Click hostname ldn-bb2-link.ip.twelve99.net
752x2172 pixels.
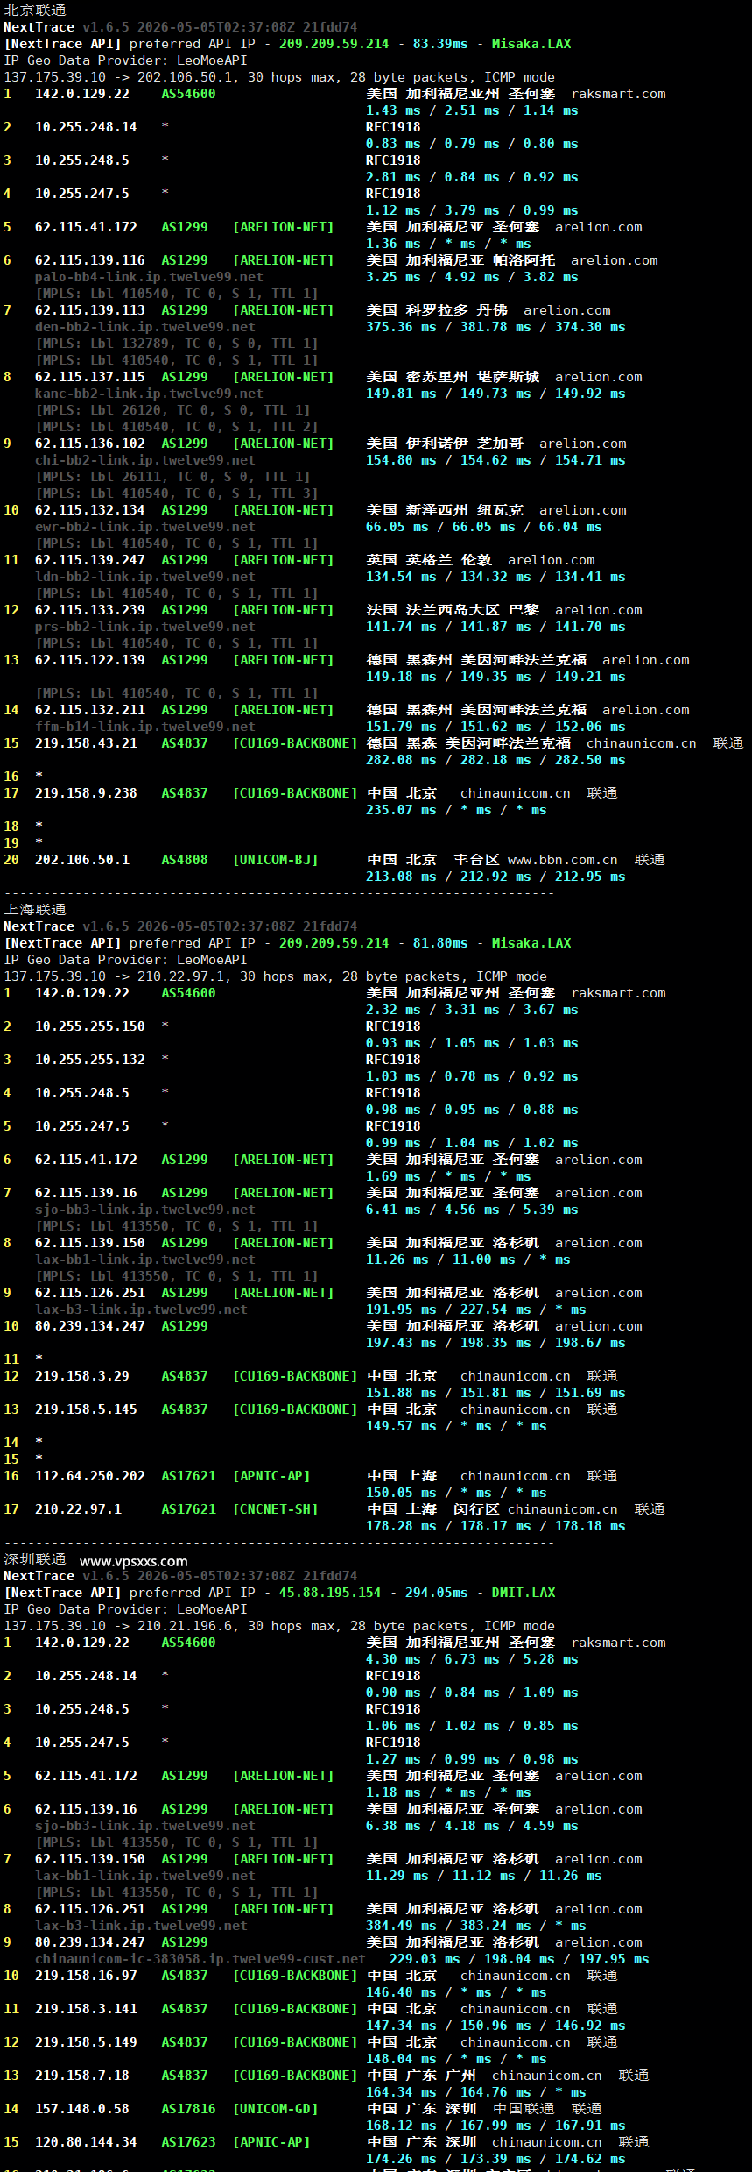point(145,577)
